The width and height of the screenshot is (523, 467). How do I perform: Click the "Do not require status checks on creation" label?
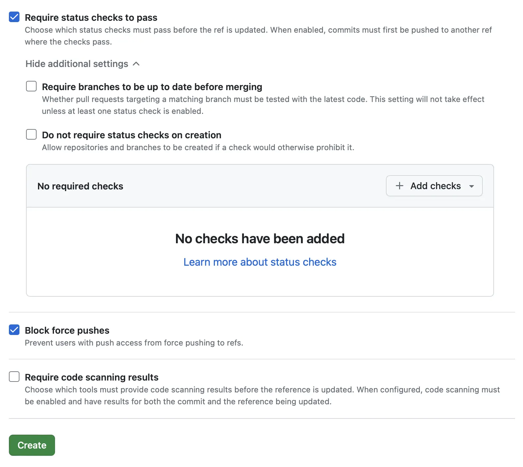[131, 135]
